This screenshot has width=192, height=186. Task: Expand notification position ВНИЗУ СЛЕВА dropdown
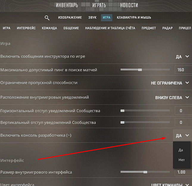pyautogui.click(x=172, y=97)
